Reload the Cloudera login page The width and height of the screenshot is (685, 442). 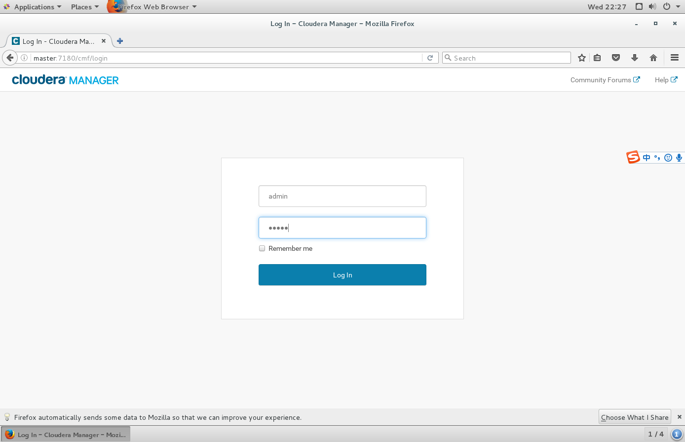coord(430,58)
